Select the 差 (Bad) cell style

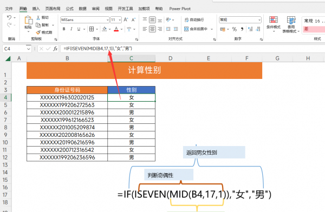[314, 29]
